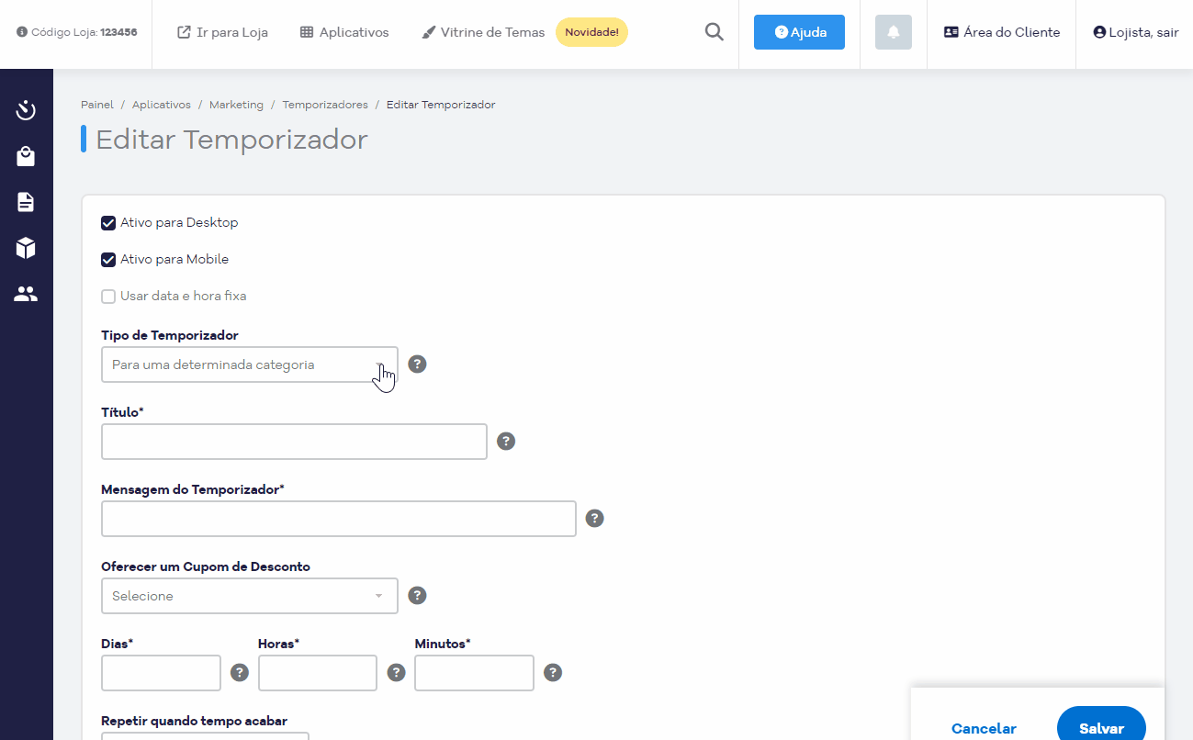Image resolution: width=1193 pixels, height=740 pixels.
Task: Click the shopping bag sidebar icon
Action: 26,157
